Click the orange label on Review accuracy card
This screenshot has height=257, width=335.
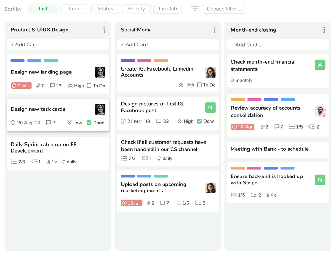pos(238,100)
